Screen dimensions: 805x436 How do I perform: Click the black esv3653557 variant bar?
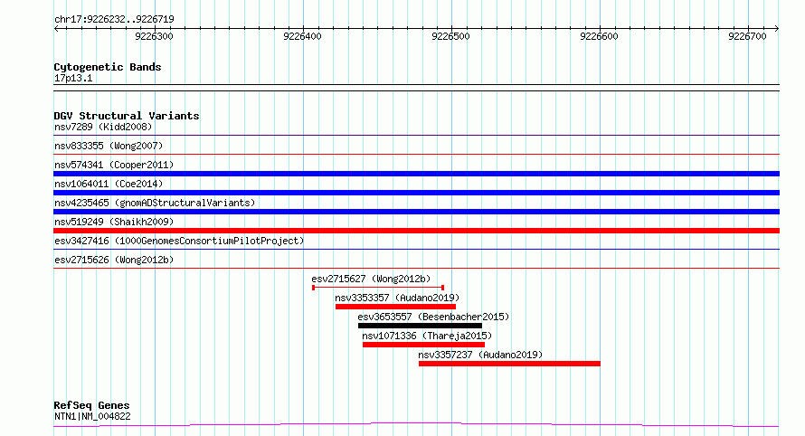(420, 326)
